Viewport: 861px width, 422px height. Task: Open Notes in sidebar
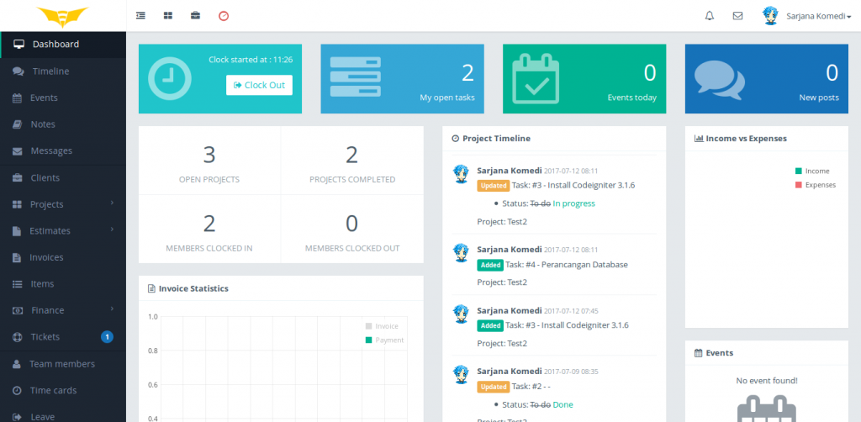pyautogui.click(x=63, y=124)
